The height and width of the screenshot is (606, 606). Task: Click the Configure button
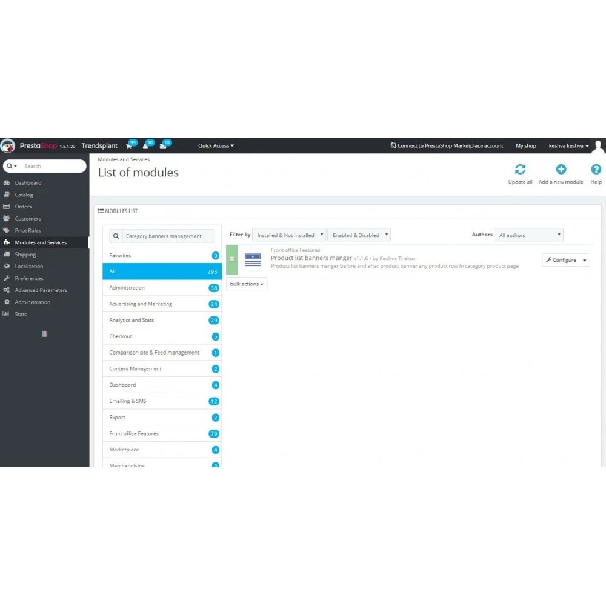(561, 260)
